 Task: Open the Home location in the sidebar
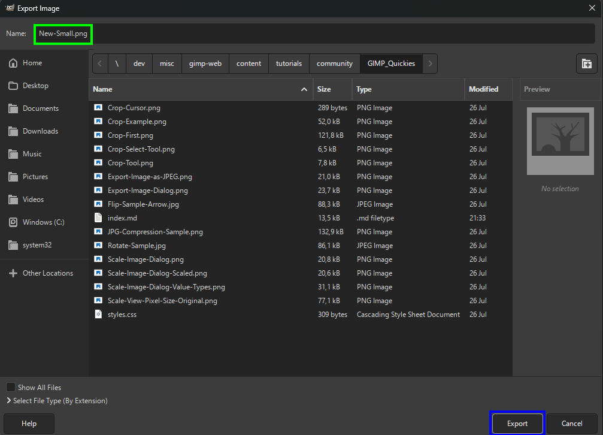(x=33, y=62)
